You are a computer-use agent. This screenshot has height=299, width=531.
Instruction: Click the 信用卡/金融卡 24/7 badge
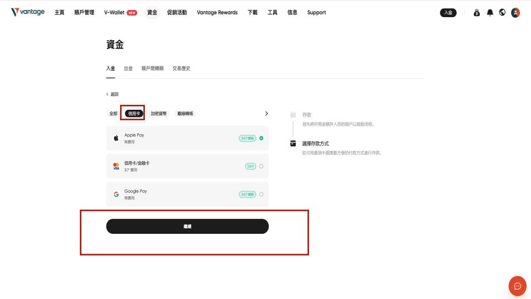pos(251,166)
